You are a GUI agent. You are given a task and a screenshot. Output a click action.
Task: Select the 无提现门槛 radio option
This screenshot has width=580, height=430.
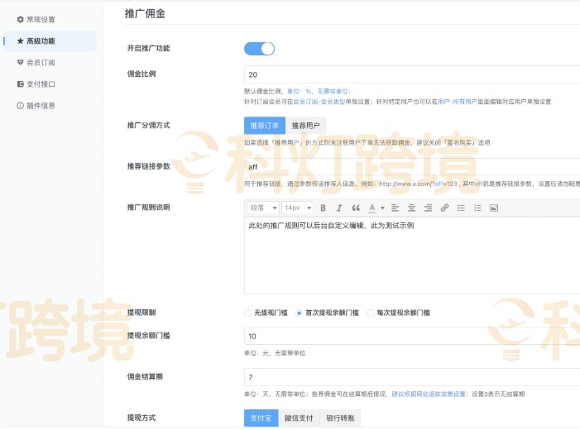tap(248, 313)
